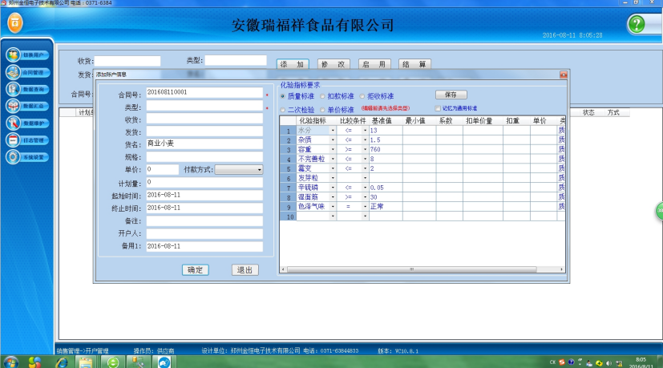Choose the 二次检验 radio button
663x368 pixels.
pos(282,110)
